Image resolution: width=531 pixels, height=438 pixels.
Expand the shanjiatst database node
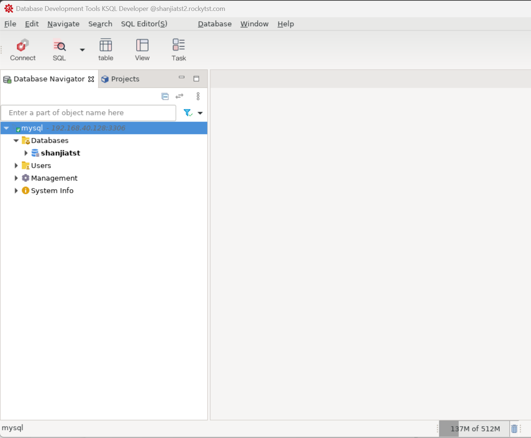coord(26,153)
